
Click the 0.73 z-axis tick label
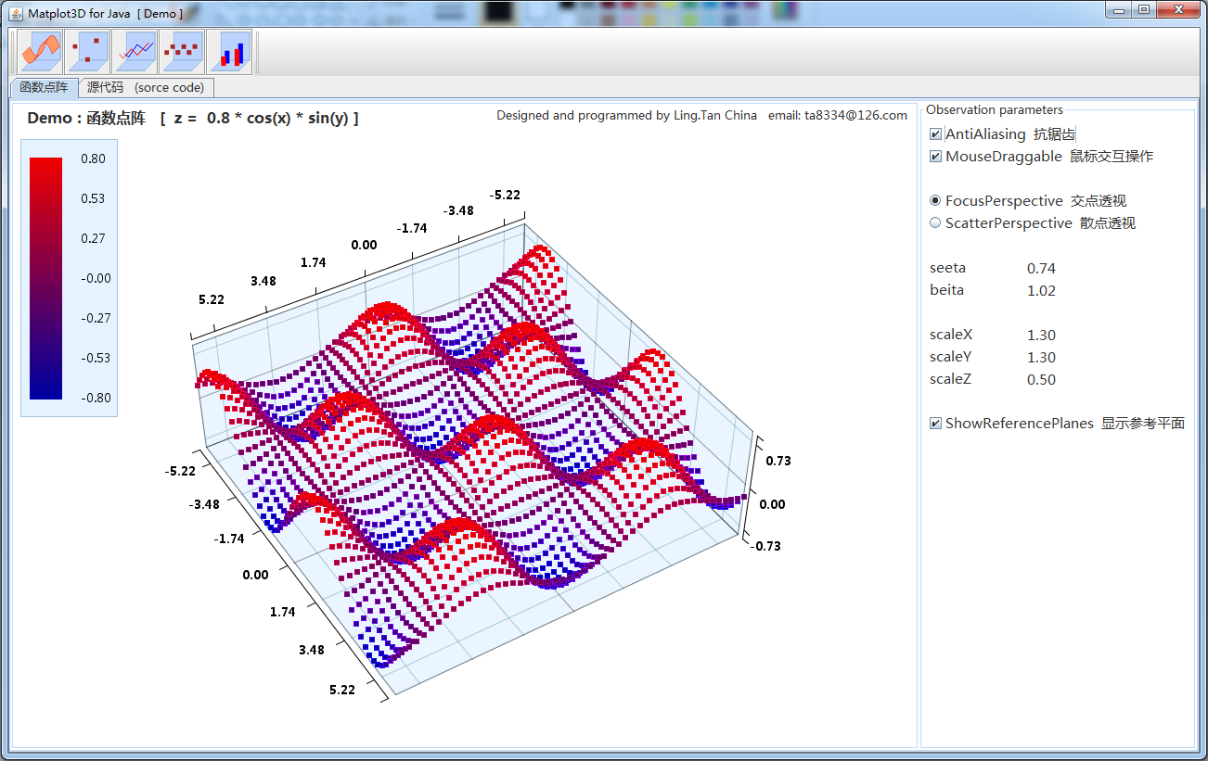point(777,461)
